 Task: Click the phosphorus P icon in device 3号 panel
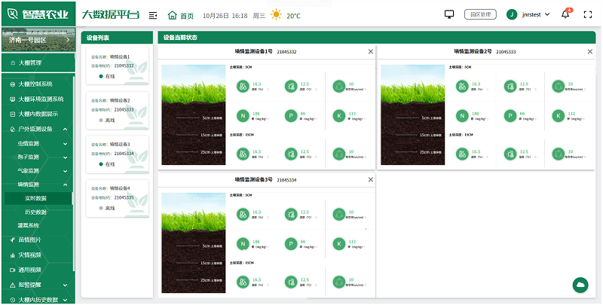coord(290,244)
